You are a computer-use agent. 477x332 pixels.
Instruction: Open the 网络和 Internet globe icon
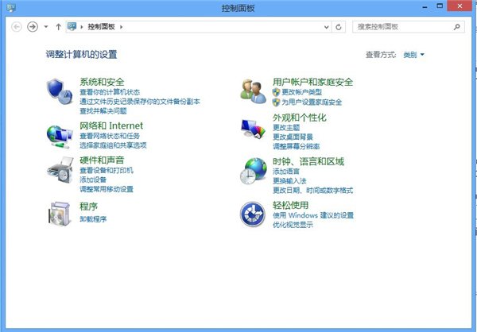(60, 137)
